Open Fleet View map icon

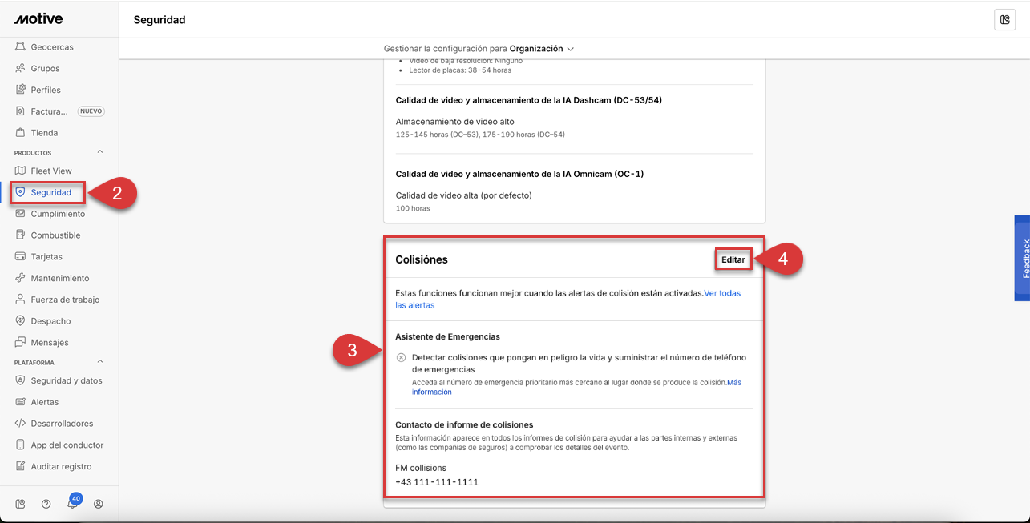(21, 171)
